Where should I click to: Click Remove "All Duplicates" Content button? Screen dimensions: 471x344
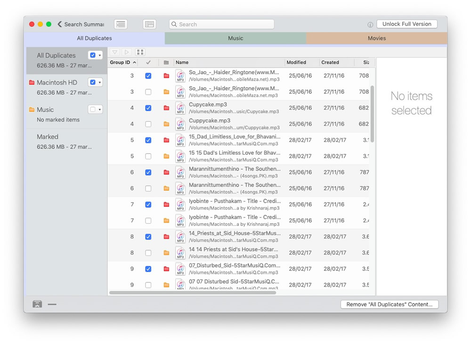tap(389, 304)
